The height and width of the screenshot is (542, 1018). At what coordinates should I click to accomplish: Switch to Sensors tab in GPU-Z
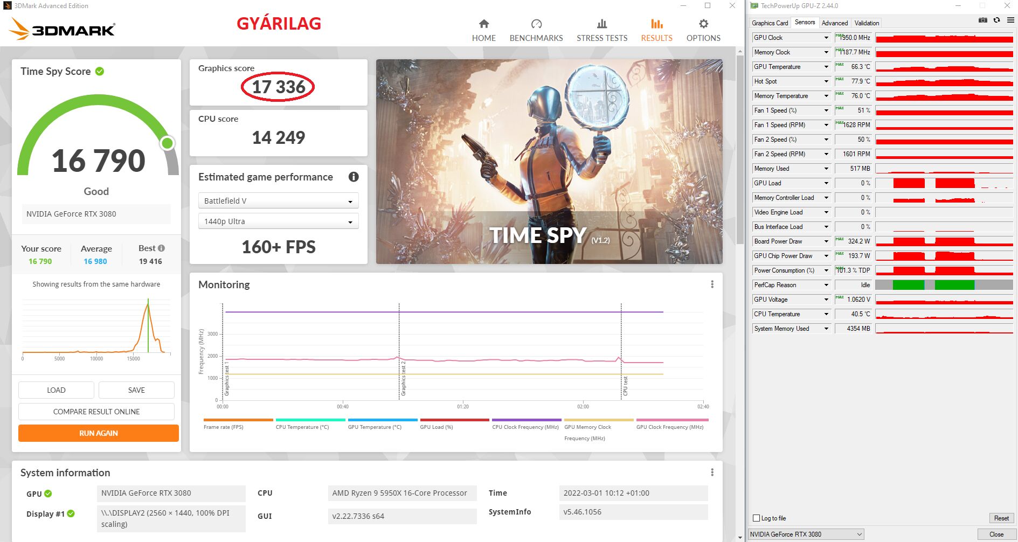tap(805, 22)
